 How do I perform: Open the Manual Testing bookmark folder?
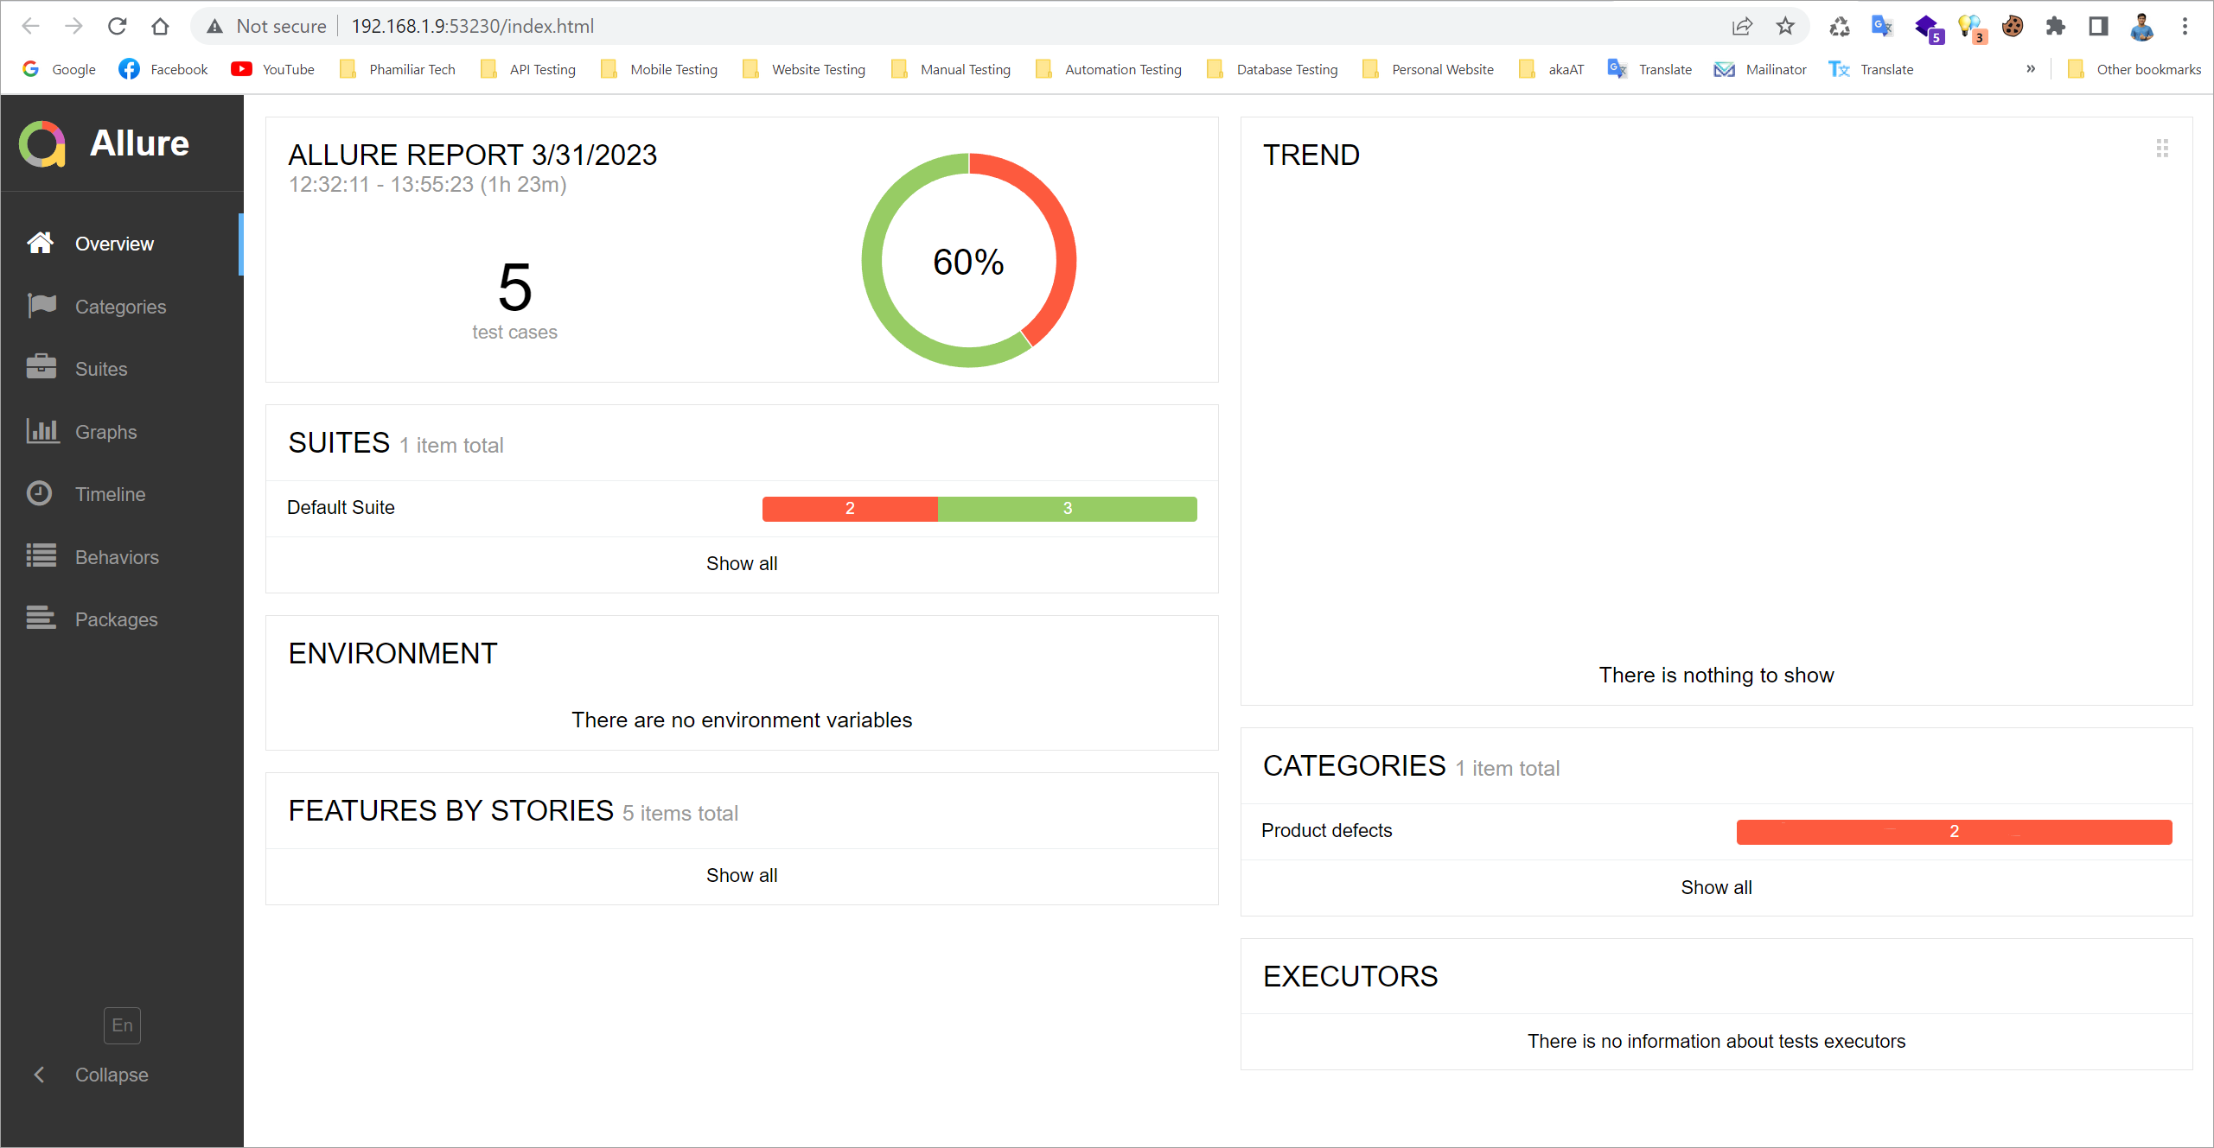pyautogui.click(x=951, y=69)
